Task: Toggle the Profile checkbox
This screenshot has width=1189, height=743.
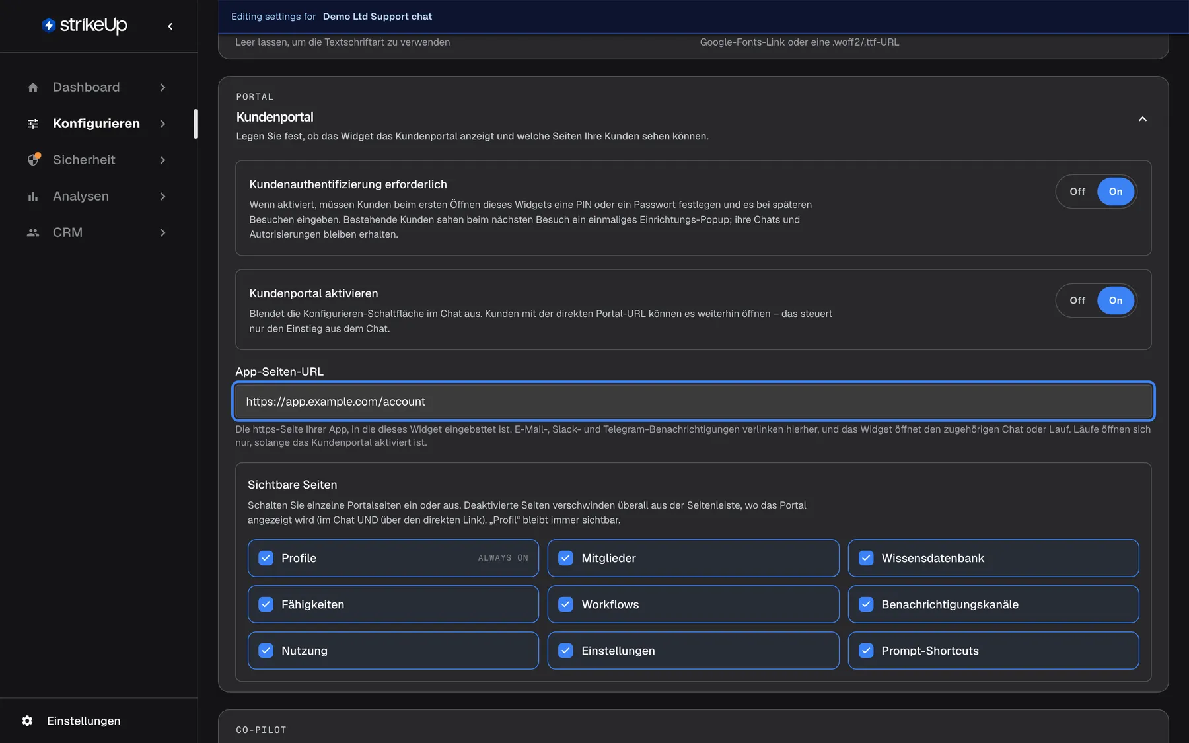Action: point(266,558)
